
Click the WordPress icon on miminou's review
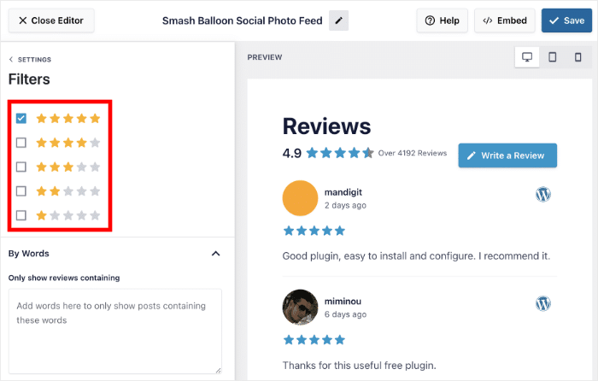pyautogui.click(x=543, y=303)
